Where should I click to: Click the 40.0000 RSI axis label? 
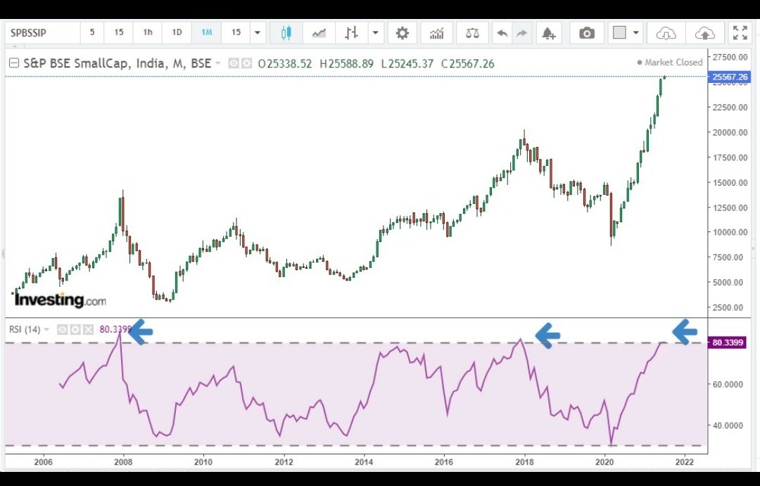728,426
